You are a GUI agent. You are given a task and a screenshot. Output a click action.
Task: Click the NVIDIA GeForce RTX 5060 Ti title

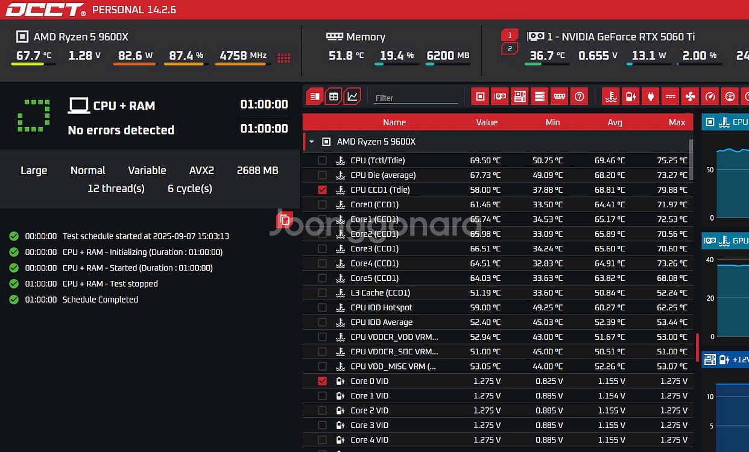pyautogui.click(x=621, y=37)
